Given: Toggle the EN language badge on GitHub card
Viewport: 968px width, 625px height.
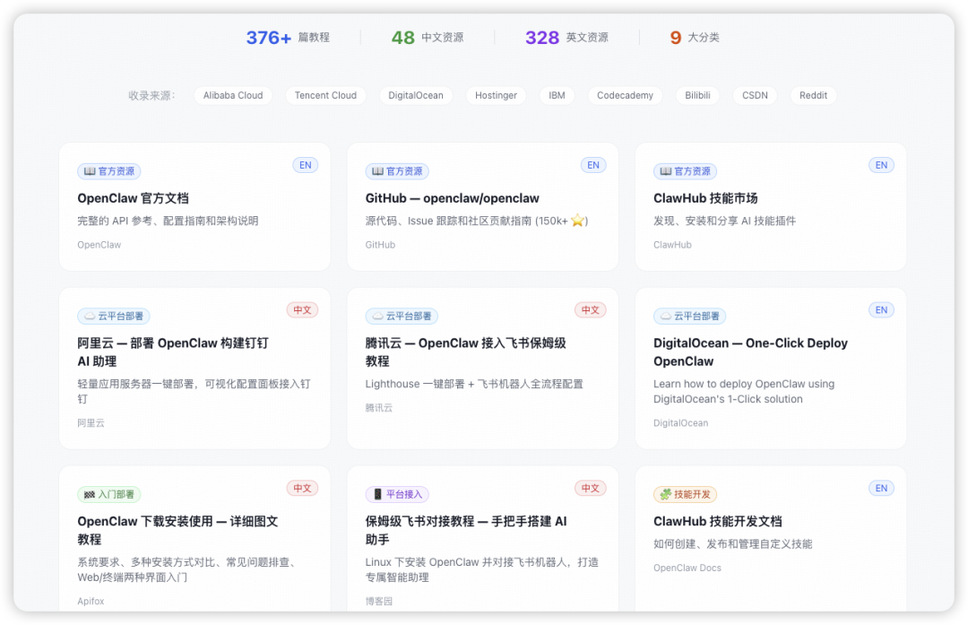Looking at the screenshot, I should (x=592, y=165).
